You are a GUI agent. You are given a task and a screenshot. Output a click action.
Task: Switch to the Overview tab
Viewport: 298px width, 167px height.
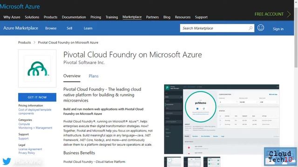(x=72, y=76)
